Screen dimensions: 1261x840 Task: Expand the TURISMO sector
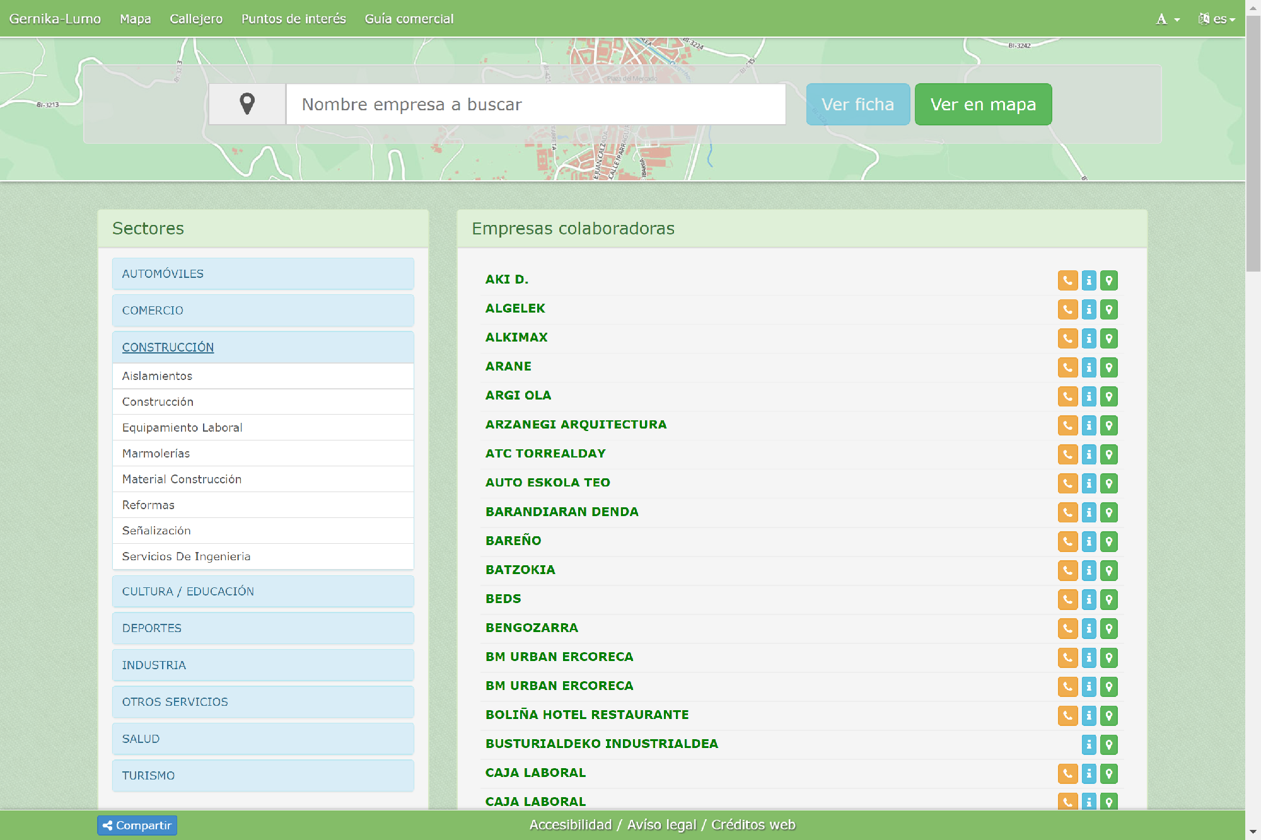(148, 775)
